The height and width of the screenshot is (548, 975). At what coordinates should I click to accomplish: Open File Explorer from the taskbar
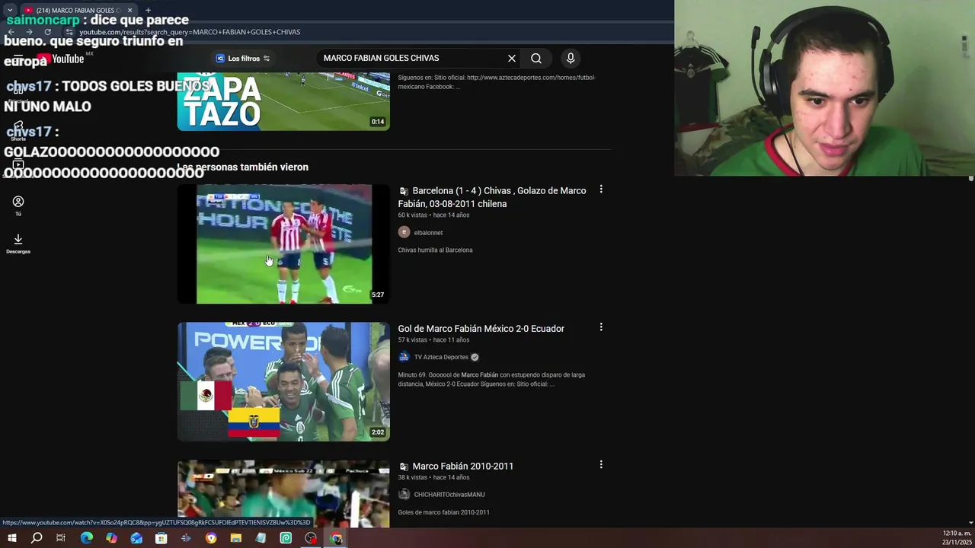click(236, 538)
